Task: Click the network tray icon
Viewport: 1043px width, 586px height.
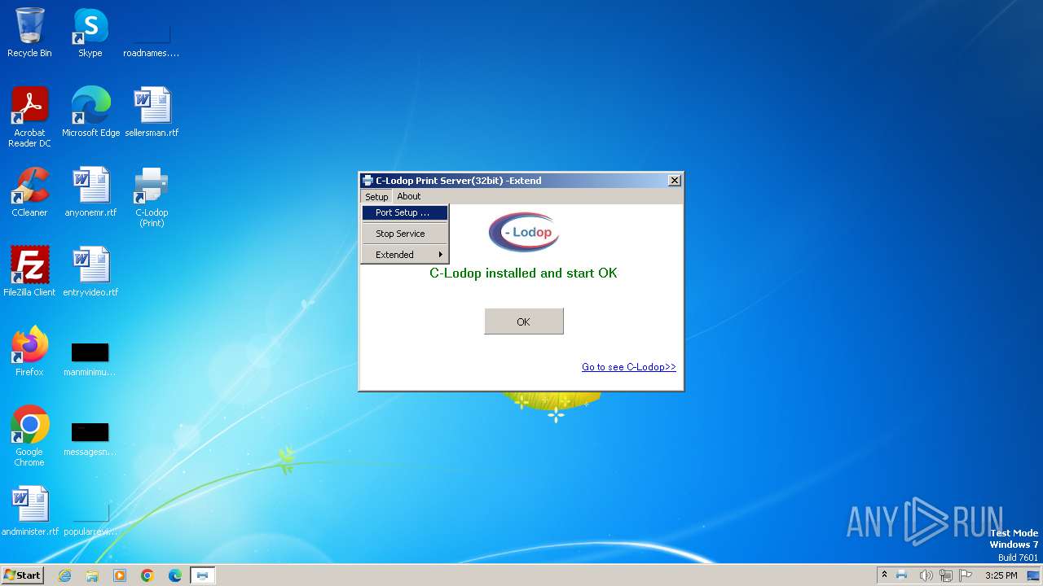Action: pyautogui.click(x=946, y=575)
